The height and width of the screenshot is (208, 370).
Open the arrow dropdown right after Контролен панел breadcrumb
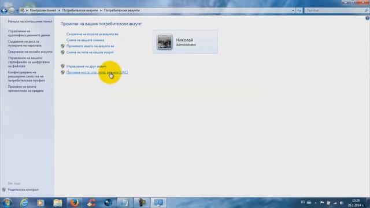coord(59,10)
